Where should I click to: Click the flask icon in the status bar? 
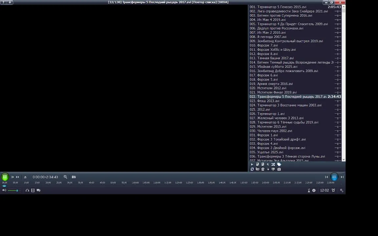click(309, 190)
